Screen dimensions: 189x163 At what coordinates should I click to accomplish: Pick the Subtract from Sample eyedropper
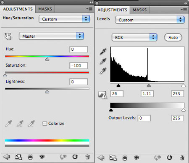coord(31,124)
